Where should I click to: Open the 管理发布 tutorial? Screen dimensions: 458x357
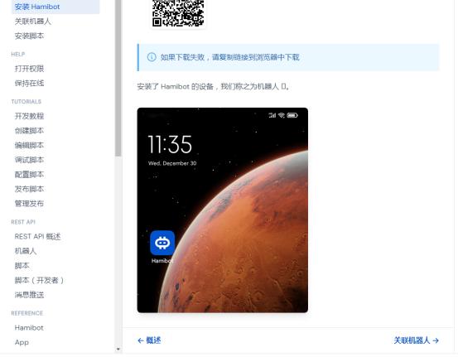pos(29,204)
